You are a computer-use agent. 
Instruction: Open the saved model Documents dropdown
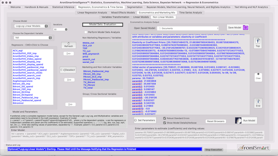point(188,28)
